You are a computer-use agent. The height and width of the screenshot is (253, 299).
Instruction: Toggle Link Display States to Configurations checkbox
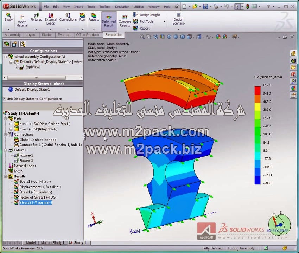[4, 99]
